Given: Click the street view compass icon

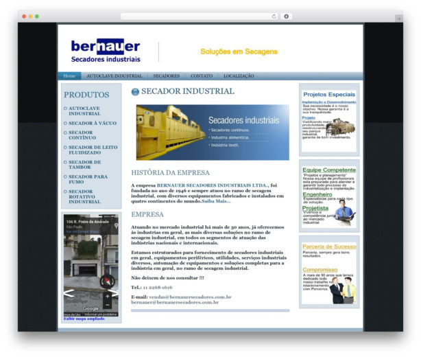Looking at the screenshot, I should click(x=108, y=281).
